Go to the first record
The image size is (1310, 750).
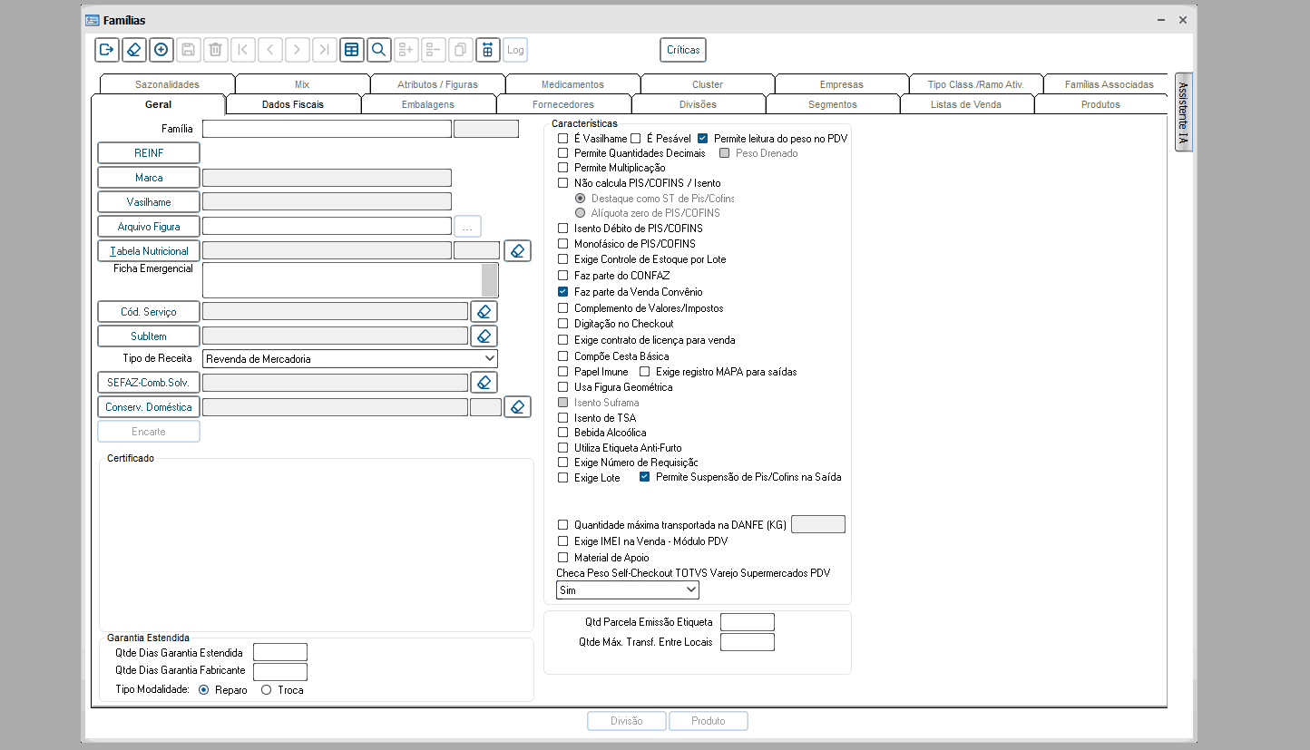(x=243, y=50)
